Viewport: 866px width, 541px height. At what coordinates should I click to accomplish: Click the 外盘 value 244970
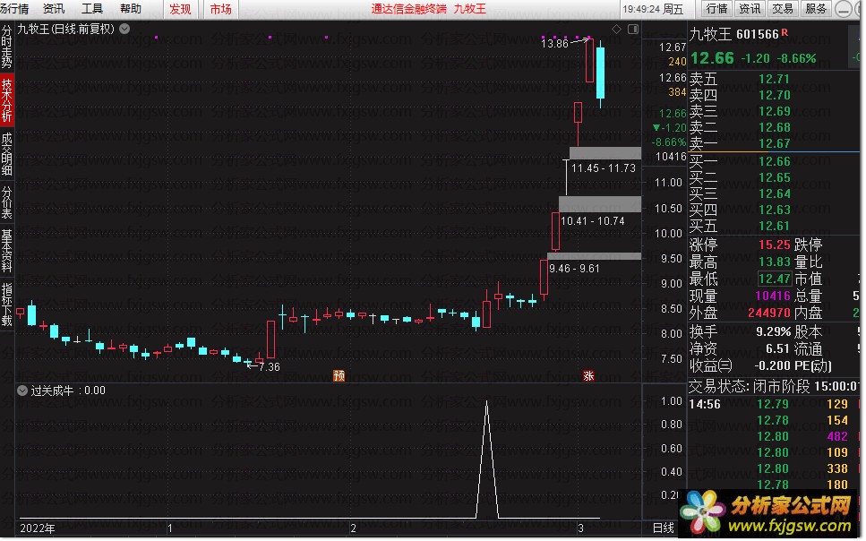[768, 313]
